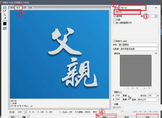Screen dimensions: 162x118
Task: Click the last-frame animation control button
Action: click(x=156, y=112)
